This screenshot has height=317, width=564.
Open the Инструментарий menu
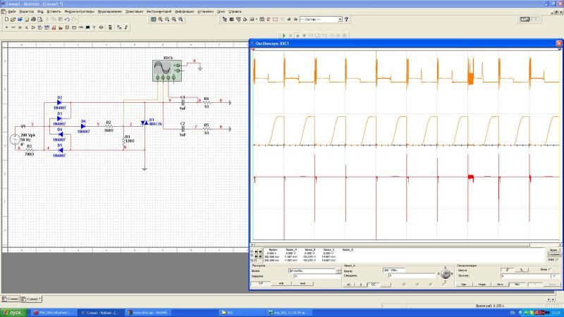point(158,12)
